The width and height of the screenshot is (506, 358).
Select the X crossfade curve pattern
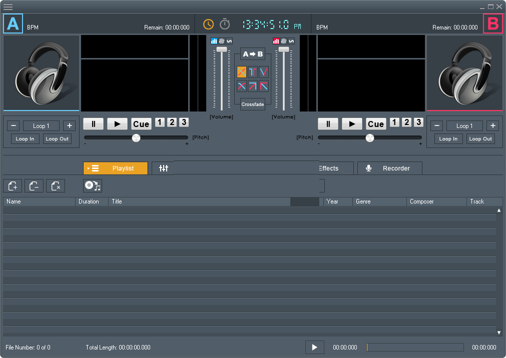pos(242,86)
